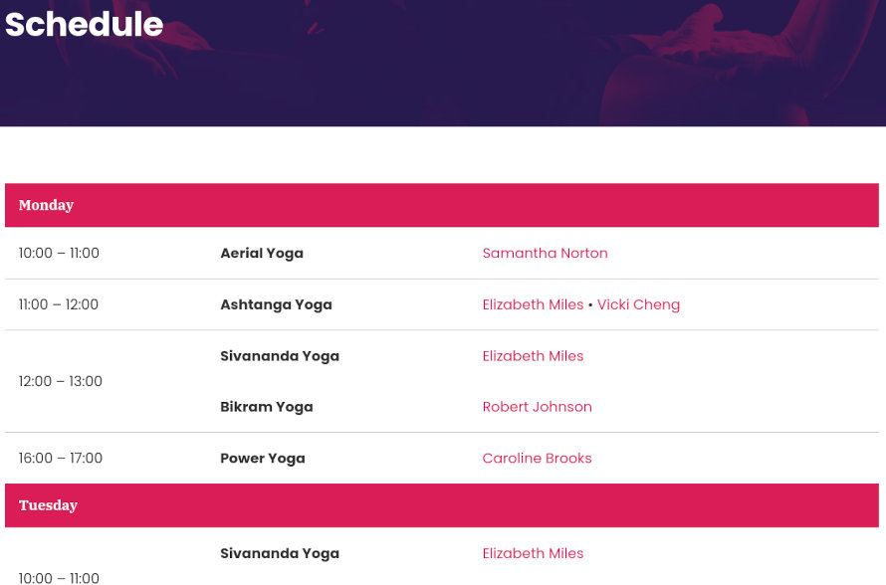This screenshot has width=886, height=585.
Task: Open Robert Johnson's instructor link
Action: [537, 407]
